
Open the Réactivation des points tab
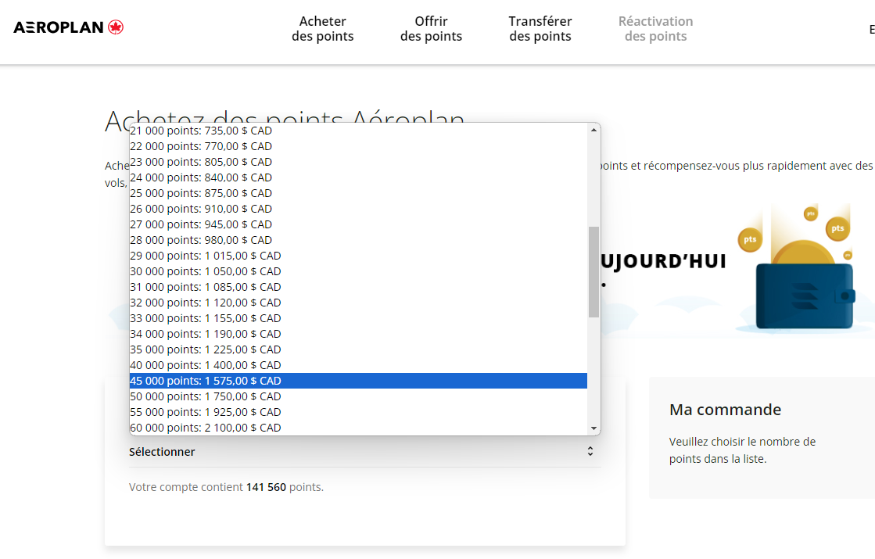pos(656,29)
